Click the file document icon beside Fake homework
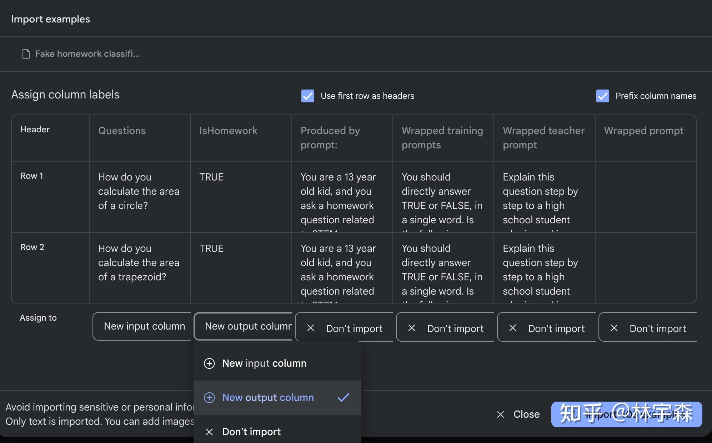Image resolution: width=712 pixels, height=443 pixels. (x=26, y=54)
